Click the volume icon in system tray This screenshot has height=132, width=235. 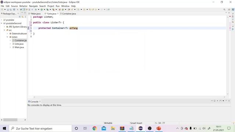coord(204,128)
